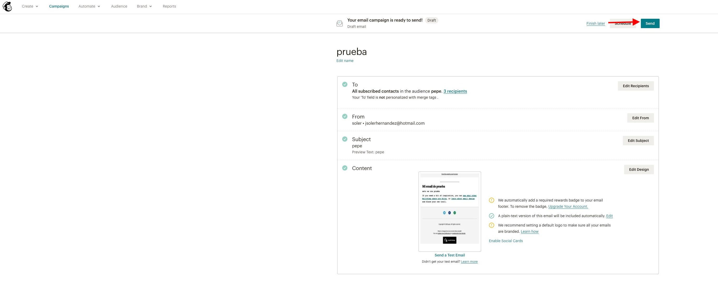718x283 pixels.
Task: Click the draft email envelope icon
Action: click(x=340, y=23)
